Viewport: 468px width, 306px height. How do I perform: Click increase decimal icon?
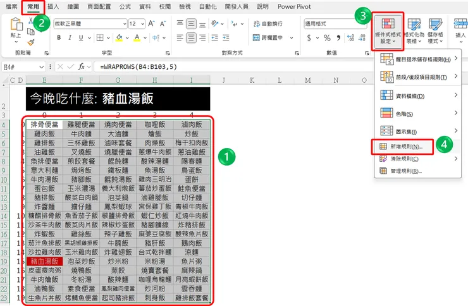351,37
